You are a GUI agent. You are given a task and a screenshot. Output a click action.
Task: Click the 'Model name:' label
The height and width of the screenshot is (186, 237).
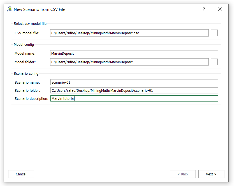(25, 53)
